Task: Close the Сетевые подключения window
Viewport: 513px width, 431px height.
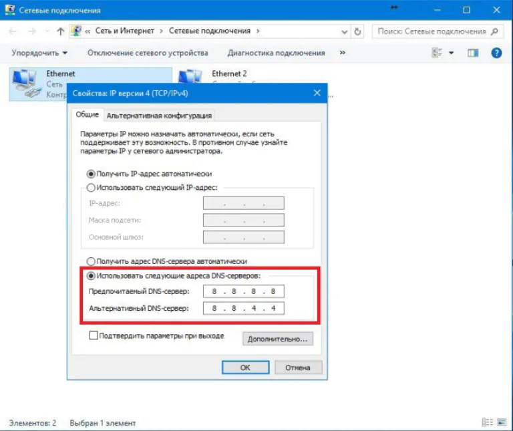Action: coord(496,10)
